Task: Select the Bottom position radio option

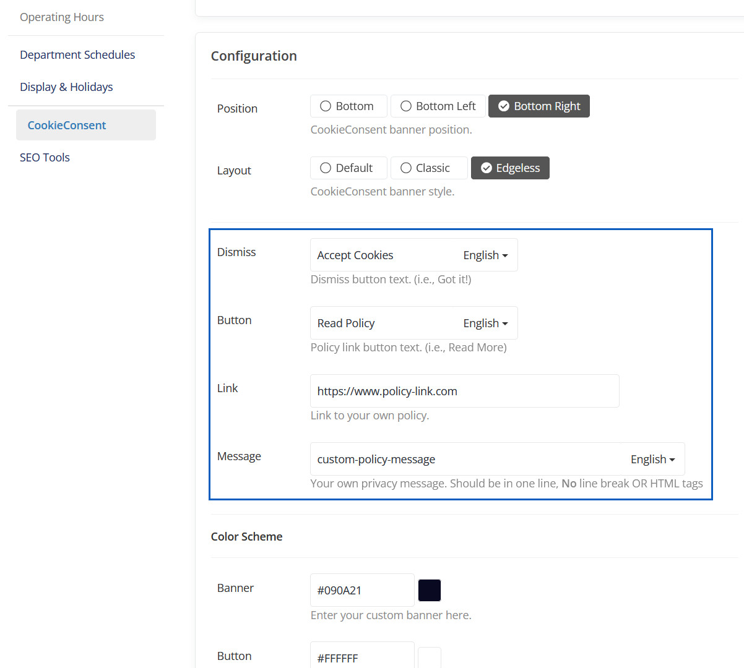Action: click(x=348, y=106)
